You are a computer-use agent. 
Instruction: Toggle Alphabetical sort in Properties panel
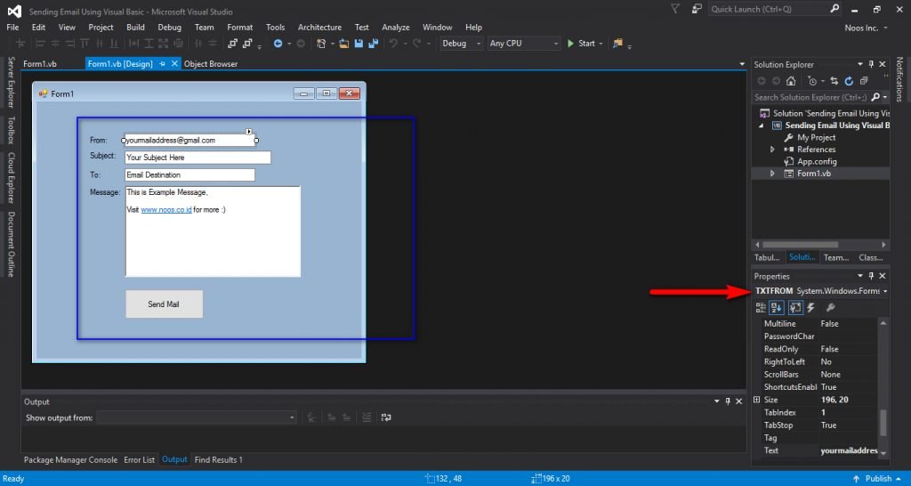click(x=777, y=308)
